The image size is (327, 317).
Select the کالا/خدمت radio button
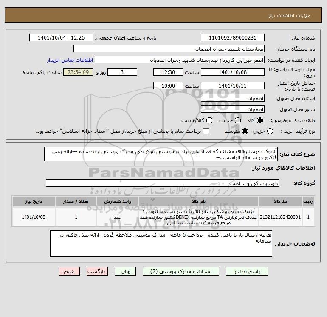209,120
